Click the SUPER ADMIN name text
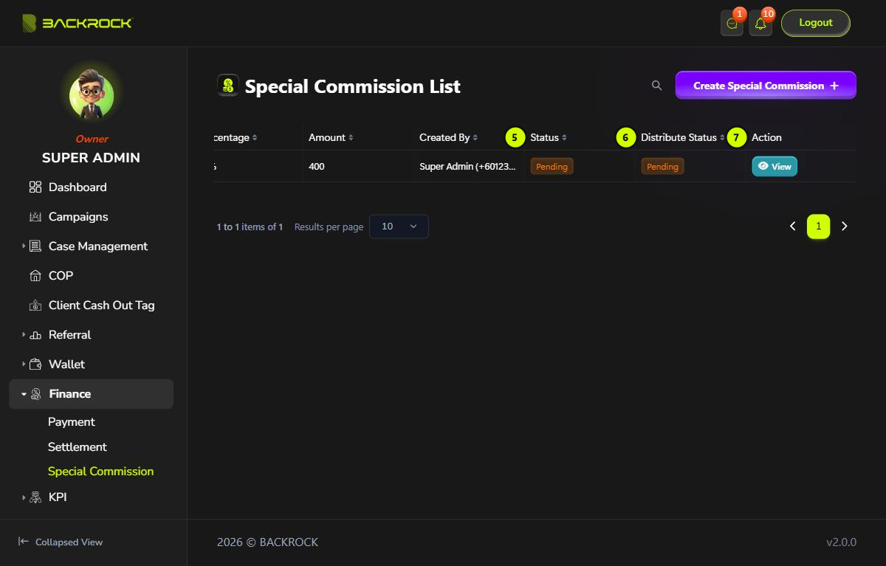 click(91, 158)
